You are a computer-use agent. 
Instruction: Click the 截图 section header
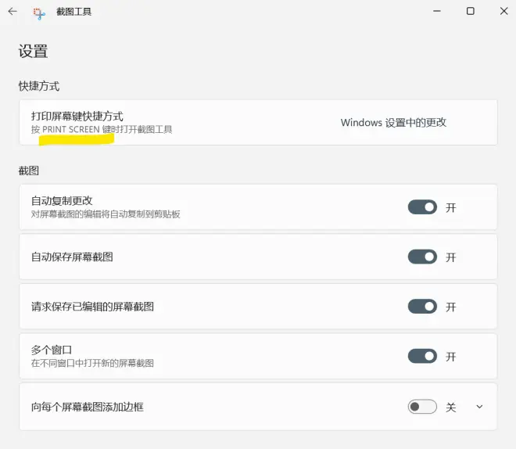[29, 171]
